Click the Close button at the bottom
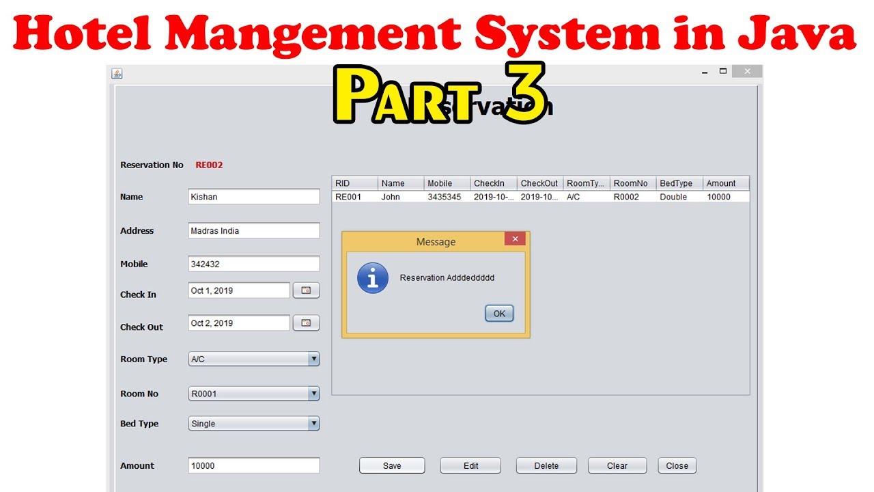The height and width of the screenshot is (492, 874). click(x=677, y=466)
